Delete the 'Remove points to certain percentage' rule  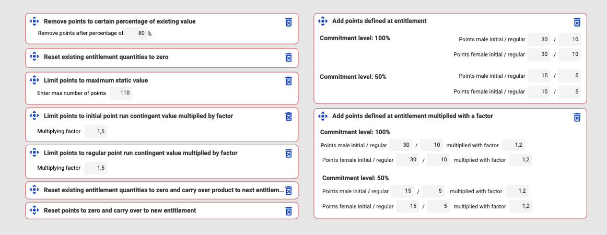[288, 22]
